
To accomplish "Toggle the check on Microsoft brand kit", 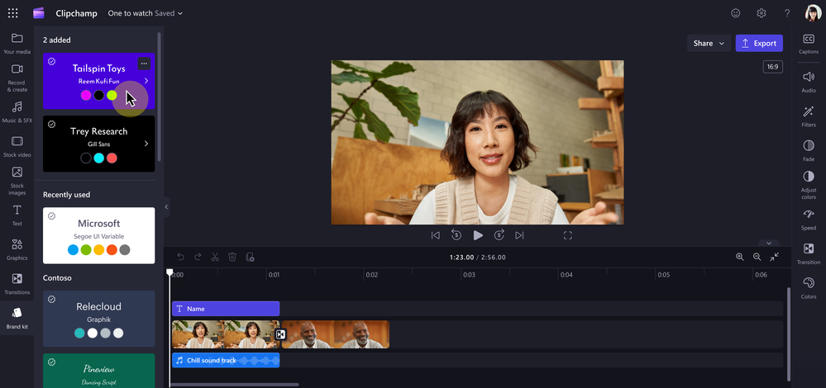I will (x=51, y=216).
